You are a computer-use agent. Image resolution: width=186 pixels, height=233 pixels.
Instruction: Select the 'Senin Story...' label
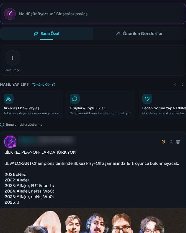12,70
